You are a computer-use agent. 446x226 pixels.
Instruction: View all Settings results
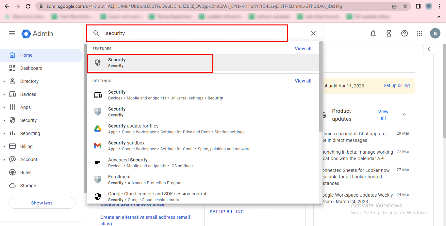(x=303, y=81)
